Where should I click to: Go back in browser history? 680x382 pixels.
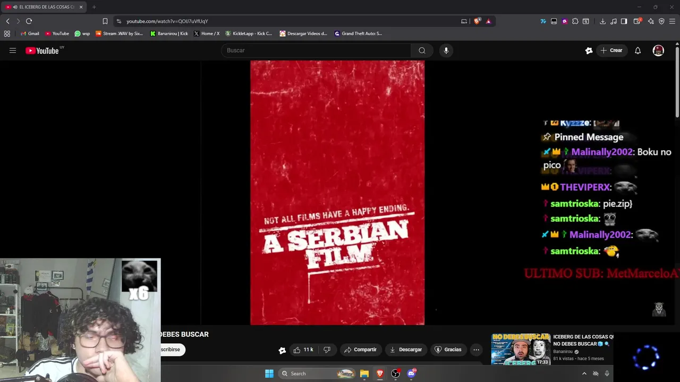pos(7,21)
